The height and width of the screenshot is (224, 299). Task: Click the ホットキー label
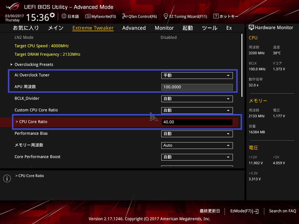pyautogui.click(x=229, y=16)
